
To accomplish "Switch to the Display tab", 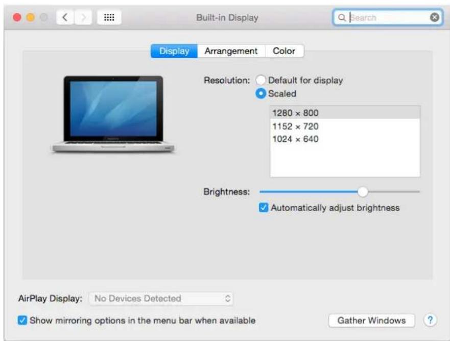I will pyautogui.click(x=174, y=51).
